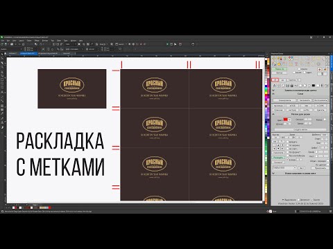Viewport: 333px width, 249px height.
Task: Switch to the highlighted blue document tab
Action: (28, 53)
